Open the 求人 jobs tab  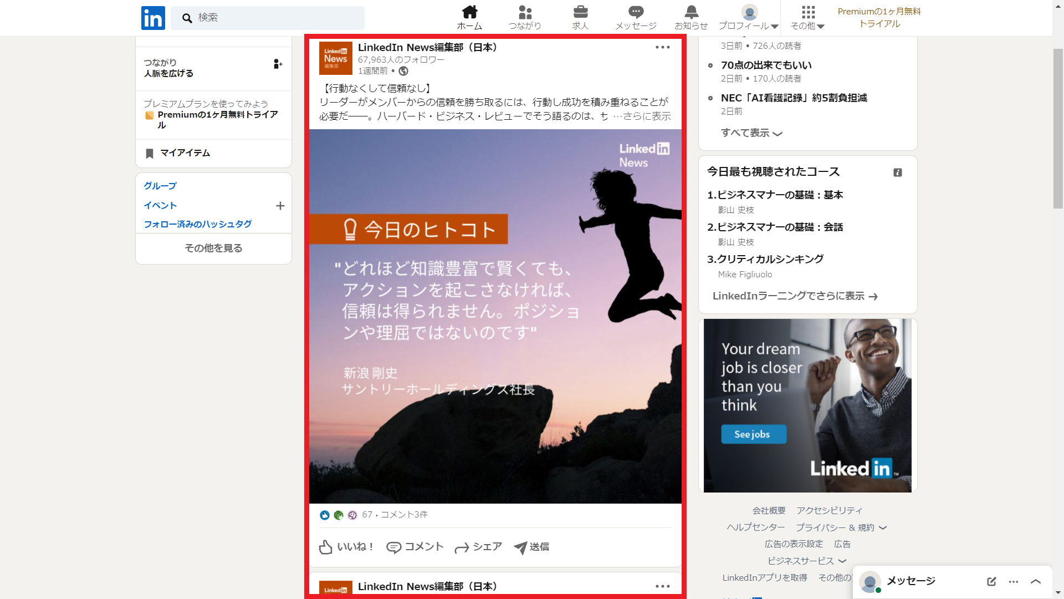point(580,18)
